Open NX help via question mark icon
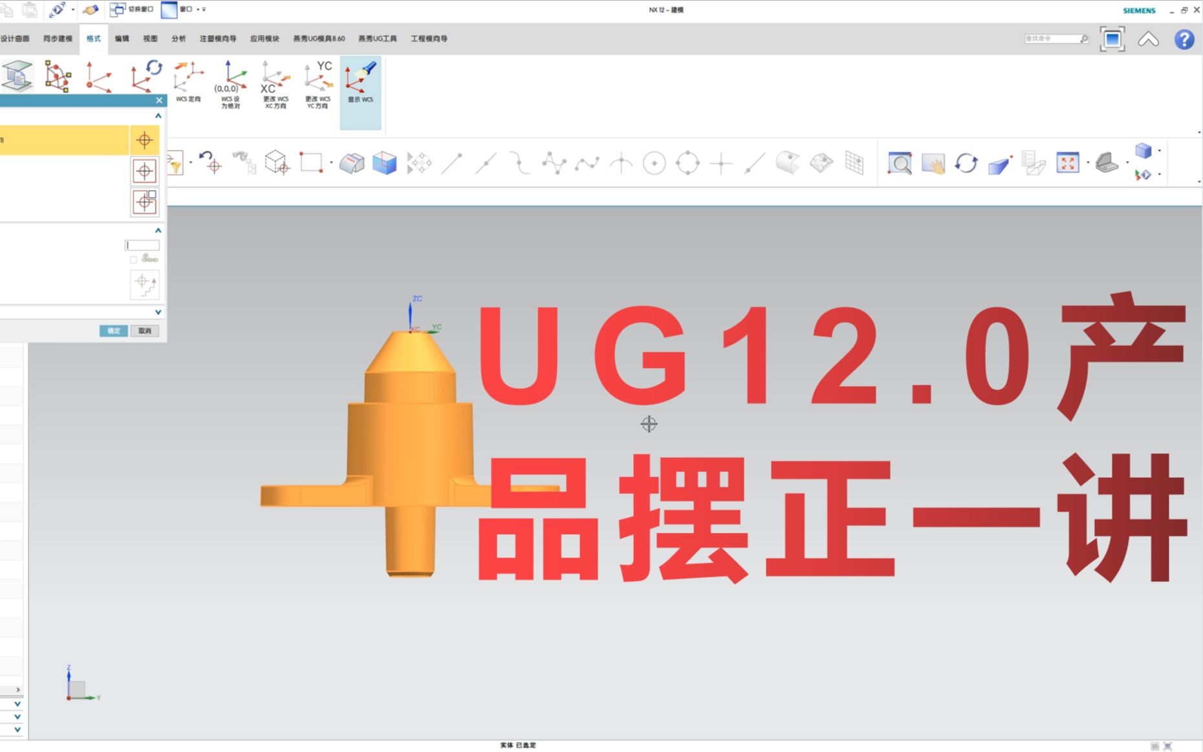 (1185, 39)
